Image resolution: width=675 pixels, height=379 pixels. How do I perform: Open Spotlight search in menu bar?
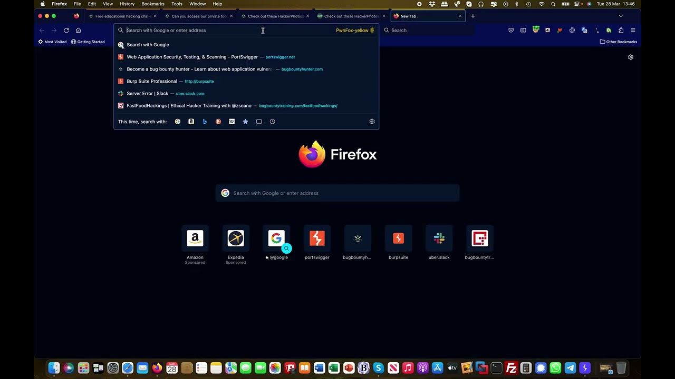point(553,4)
